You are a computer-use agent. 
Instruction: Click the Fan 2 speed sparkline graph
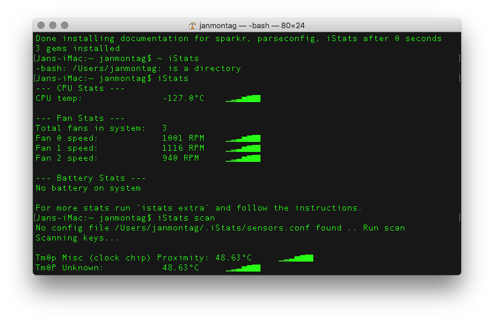243,158
